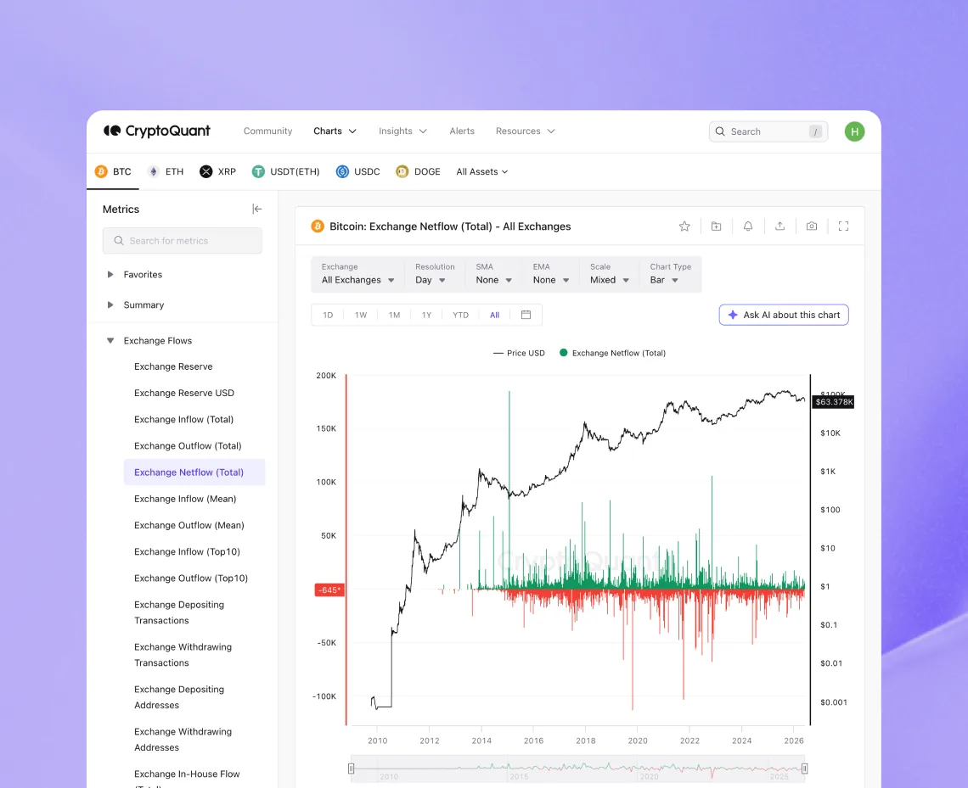Click Ask AI about this chart
This screenshot has height=788, width=968.
coord(784,315)
